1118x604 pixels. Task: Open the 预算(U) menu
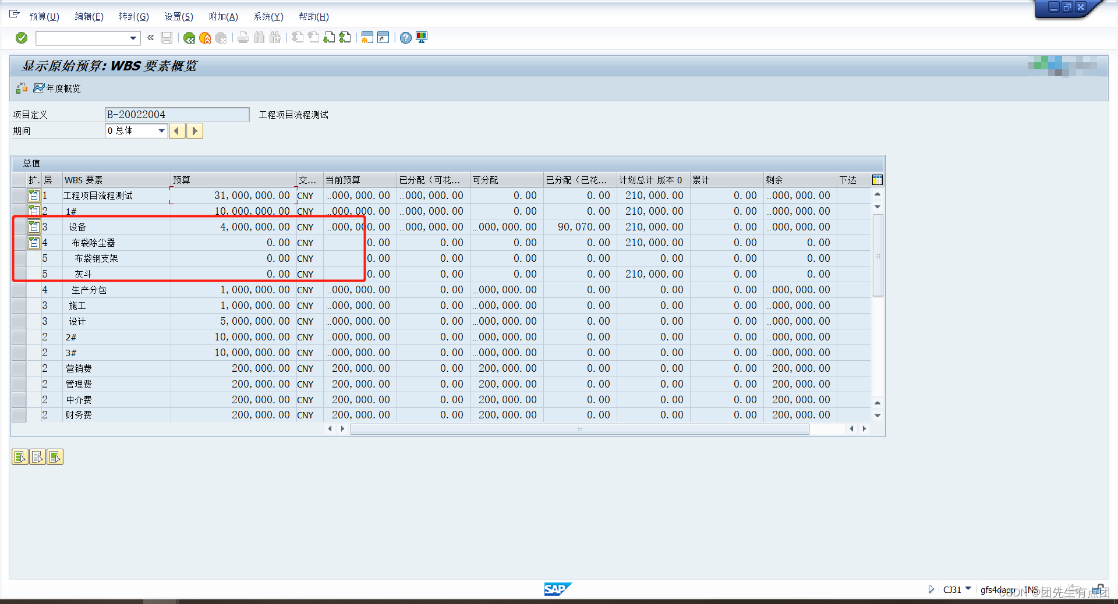[x=44, y=16]
